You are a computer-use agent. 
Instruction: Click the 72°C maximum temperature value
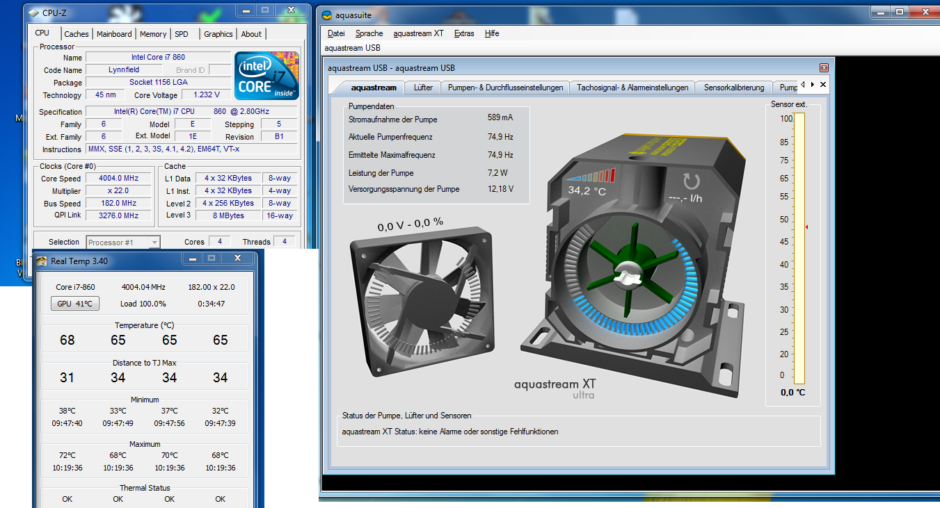coord(67,455)
